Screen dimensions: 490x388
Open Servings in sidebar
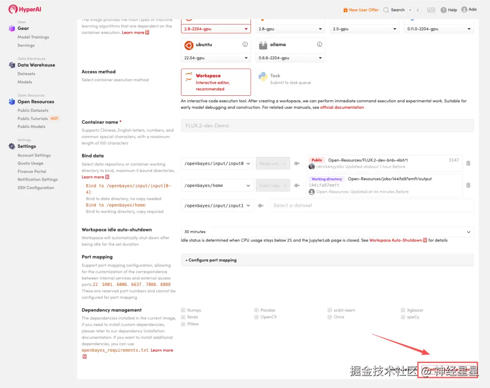[x=26, y=45]
